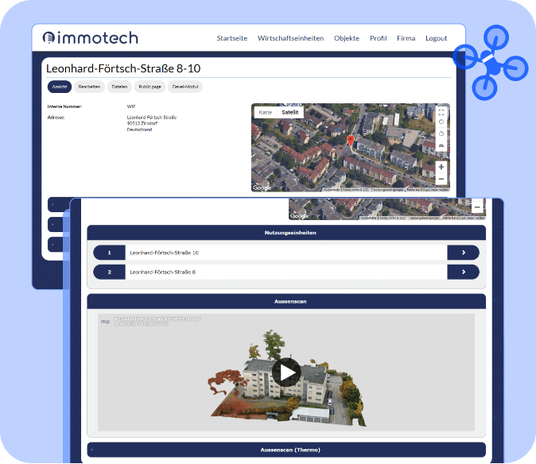The height and width of the screenshot is (464, 536).
Task: Click the red location pin on map
Action: (x=350, y=141)
